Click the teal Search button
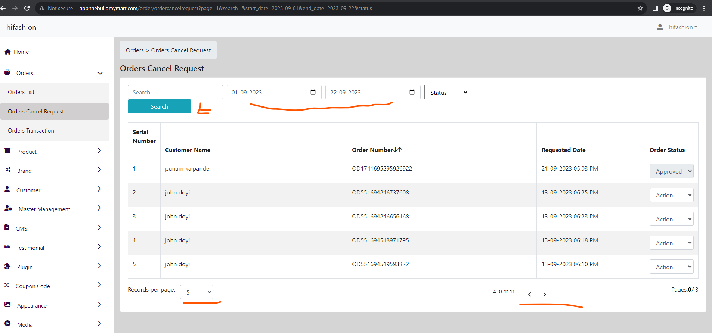The height and width of the screenshot is (333, 712). [x=160, y=106]
